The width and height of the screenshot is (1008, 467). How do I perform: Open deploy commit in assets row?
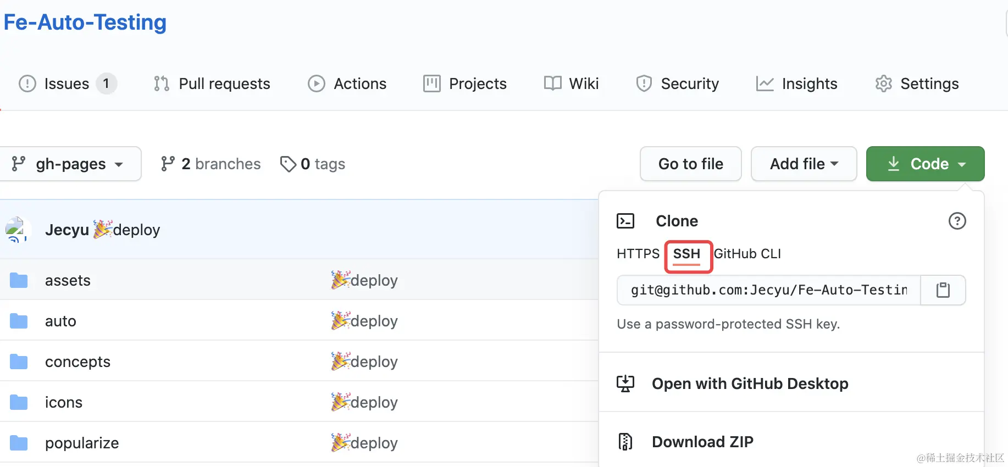coord(364,280)
